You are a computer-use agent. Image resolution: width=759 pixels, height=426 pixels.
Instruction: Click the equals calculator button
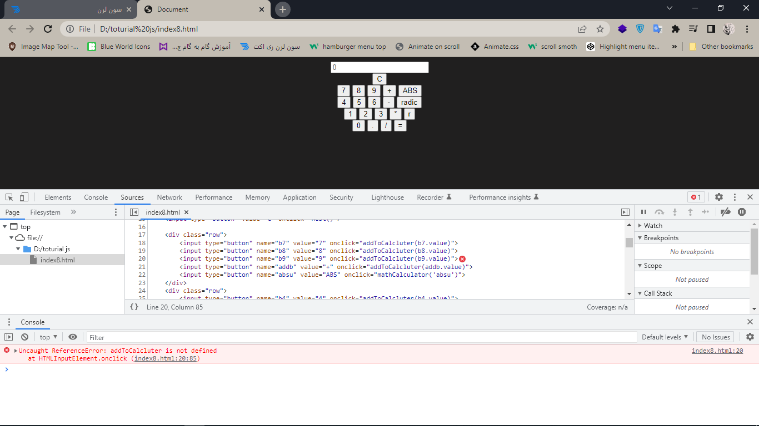pyautogui.click(x=400, y=125)
